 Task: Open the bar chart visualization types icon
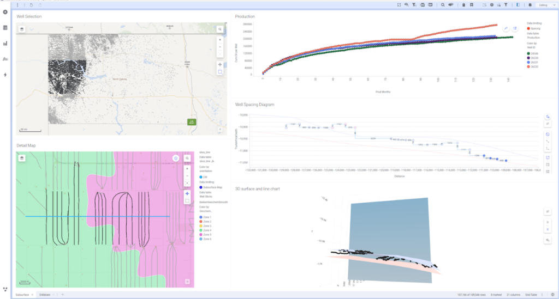point(5,44)
